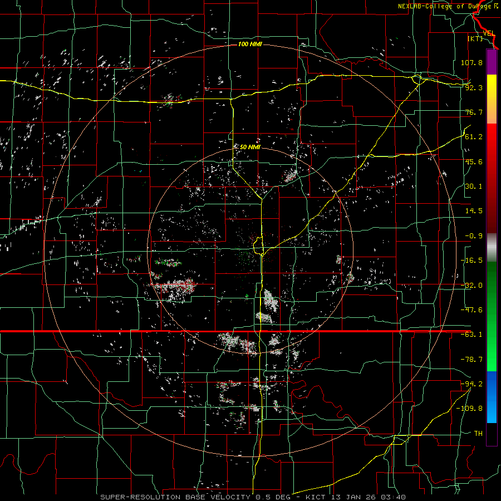The height and width of the screenshot is (501, 501).
Task: Click the [KT] units label
Action: (x=475, y=38)
